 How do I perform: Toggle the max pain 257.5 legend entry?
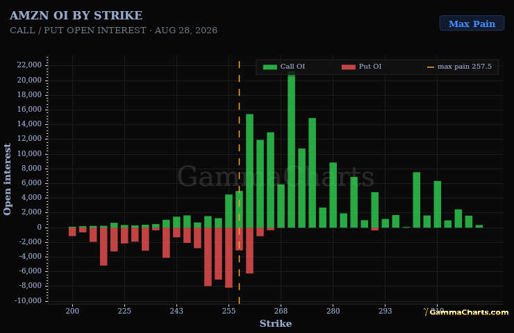tap(459, 67)
